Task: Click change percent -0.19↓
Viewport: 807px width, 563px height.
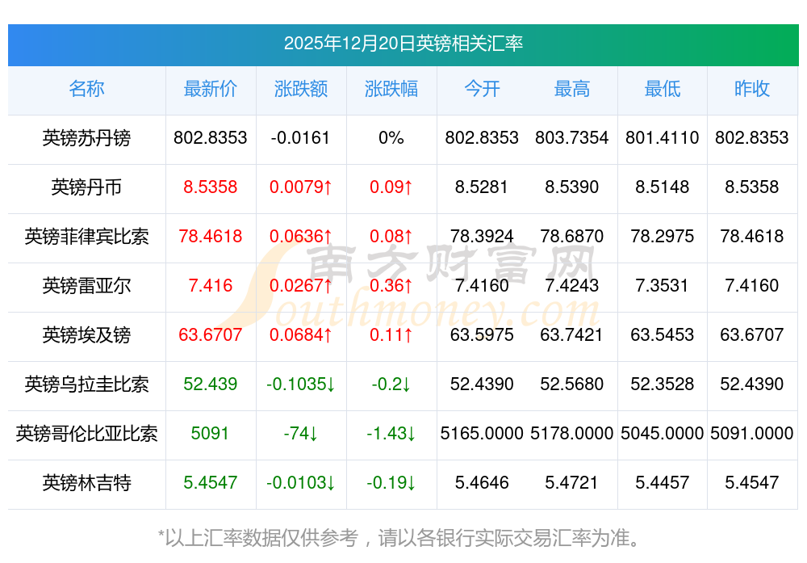Action: [x=391, y=483]
